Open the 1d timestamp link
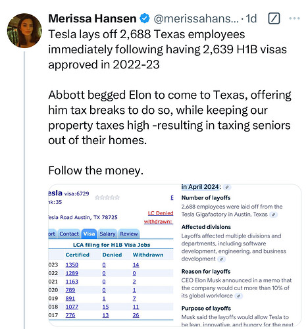This screenshot has width=308, height=329. click(x=251, y=18)
